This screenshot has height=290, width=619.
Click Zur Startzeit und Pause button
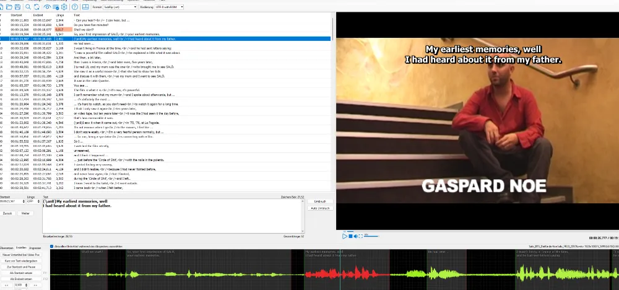point(21,266)
